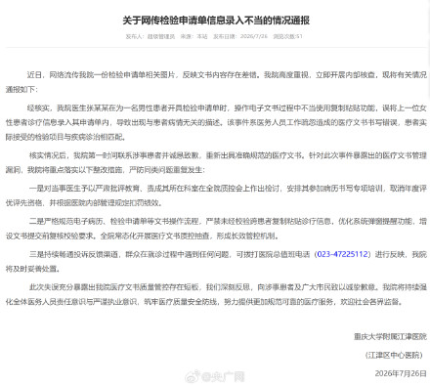Click the paragraph starting with 经核实

point(216,122)
